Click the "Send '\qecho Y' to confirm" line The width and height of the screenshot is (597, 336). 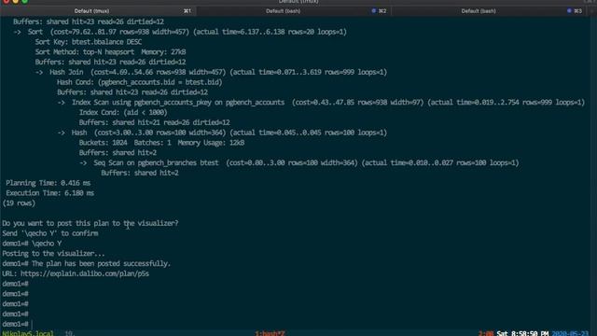[x=49, y=233]
